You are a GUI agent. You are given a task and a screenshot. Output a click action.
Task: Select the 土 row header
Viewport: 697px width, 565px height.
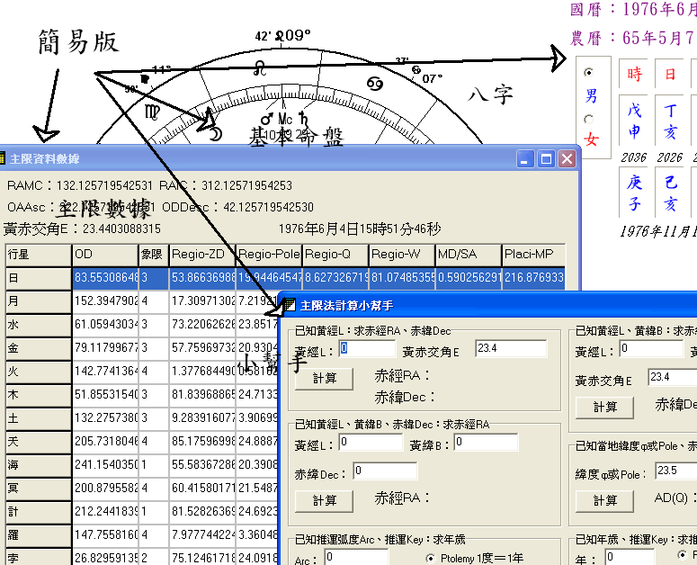[39, 418]
